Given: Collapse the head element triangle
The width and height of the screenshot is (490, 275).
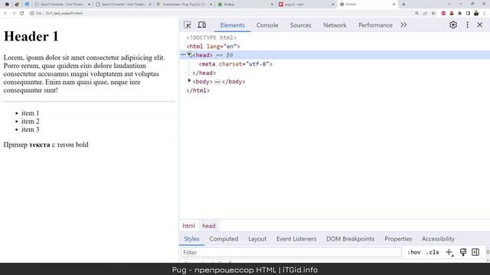Looking at the screenshot, I should click(x=189, y=55).
